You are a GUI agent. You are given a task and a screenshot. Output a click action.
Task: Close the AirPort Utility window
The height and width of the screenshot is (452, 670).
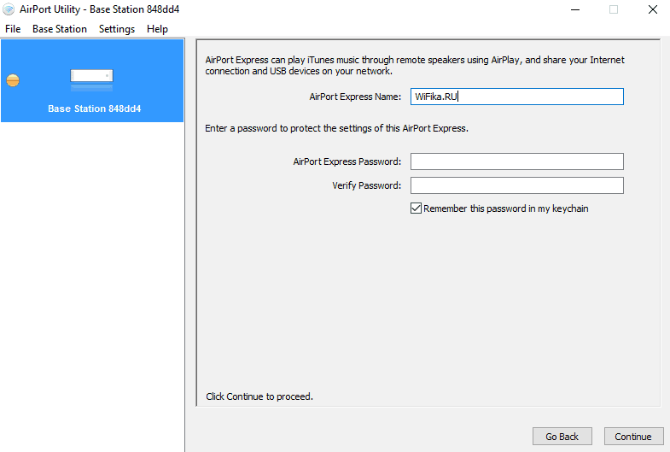tap(652, 9)
